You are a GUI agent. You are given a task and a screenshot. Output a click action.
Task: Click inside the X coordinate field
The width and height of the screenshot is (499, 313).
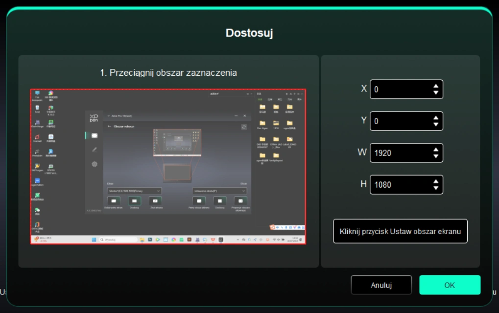[399, 89]
